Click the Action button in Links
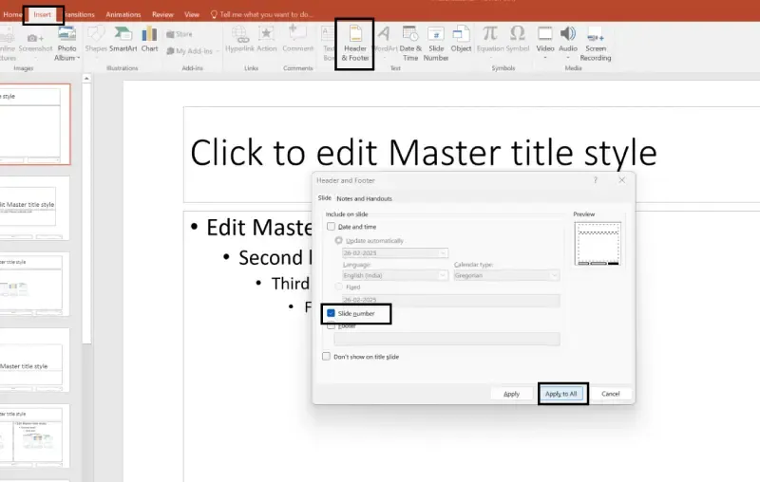The image size is (760, 482). pos(266,40)
